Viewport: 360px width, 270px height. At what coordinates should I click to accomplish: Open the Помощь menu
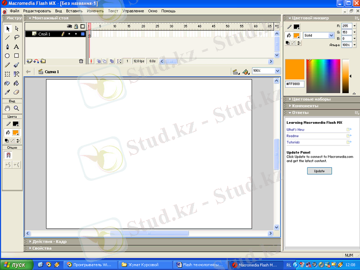(x=168, y=11)
